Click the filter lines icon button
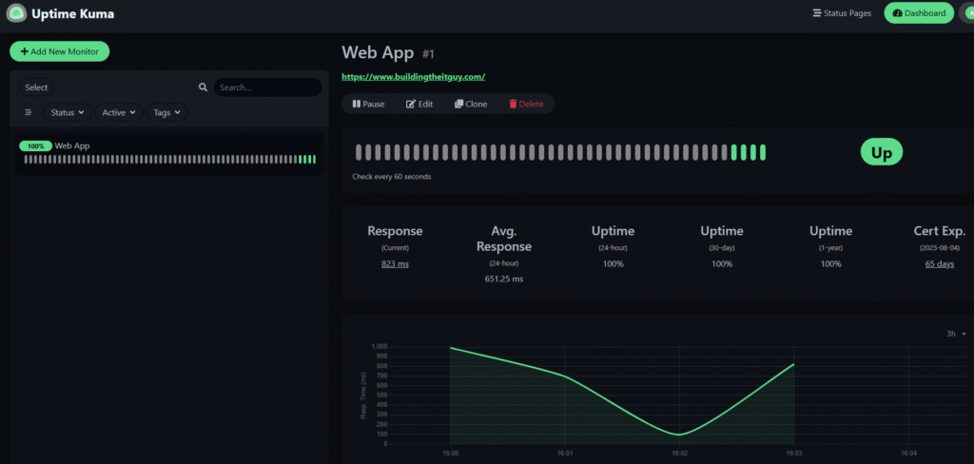Screen dimensions: 974x464 pyautogui.click(x=28, y=112)
